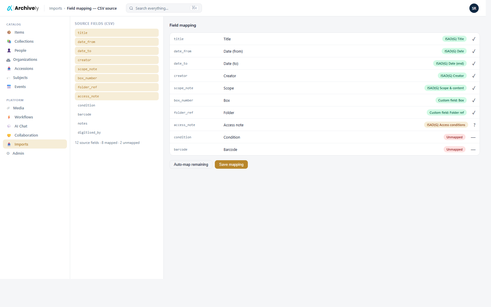
Task: Click the checkmark on the scope_note row
Action: [474, 88]
